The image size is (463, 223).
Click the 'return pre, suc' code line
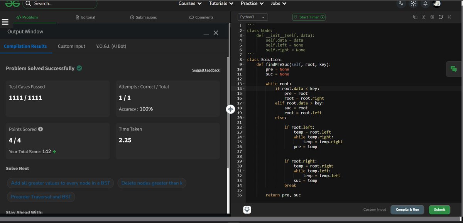[x=283, y=195]
